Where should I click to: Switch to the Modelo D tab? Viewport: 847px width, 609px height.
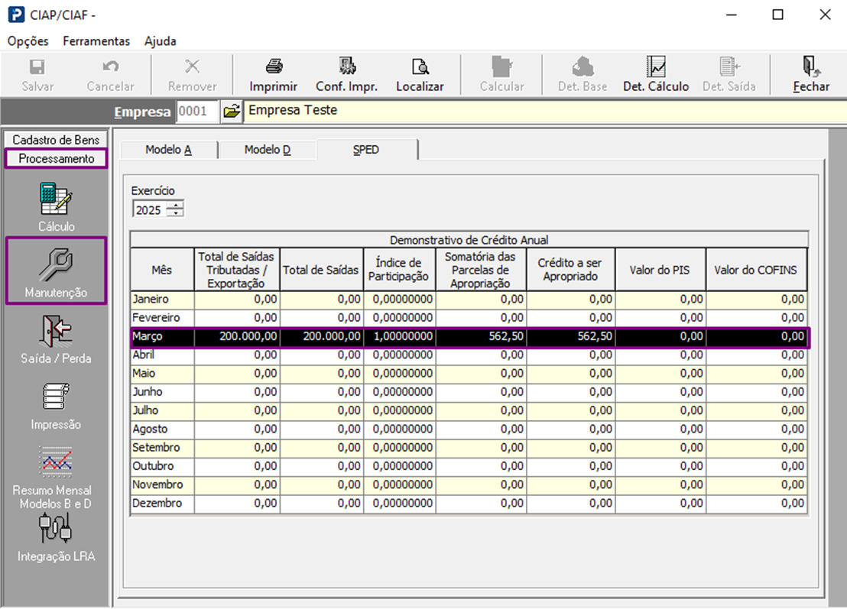[x=268, y=150]
